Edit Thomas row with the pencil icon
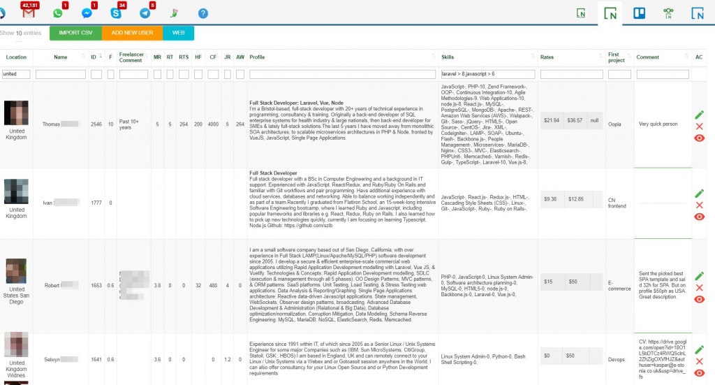Screen dimensions: 715x385 tap(699, 115)
